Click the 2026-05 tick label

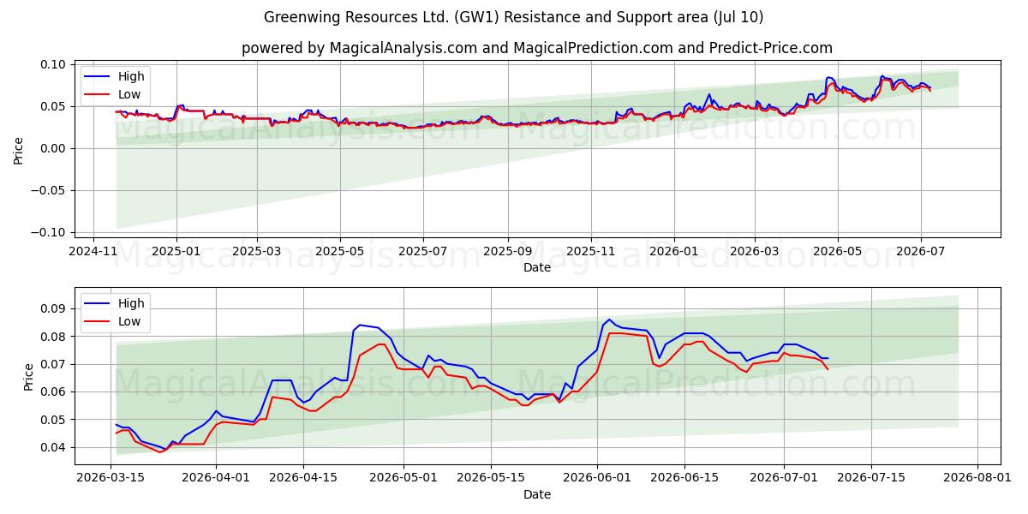pyautogui.click(x=837, y=251)
